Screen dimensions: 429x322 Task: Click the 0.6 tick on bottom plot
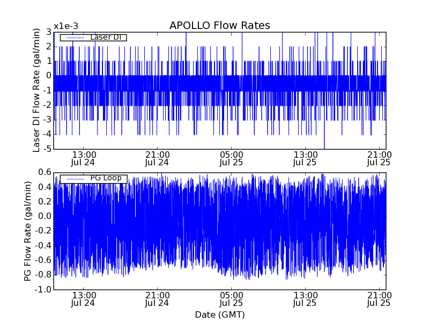pyautogui.click(x=45, y=172)
